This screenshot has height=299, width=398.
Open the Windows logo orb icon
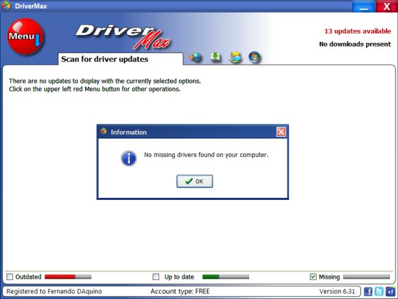click(x=255, y=57)
